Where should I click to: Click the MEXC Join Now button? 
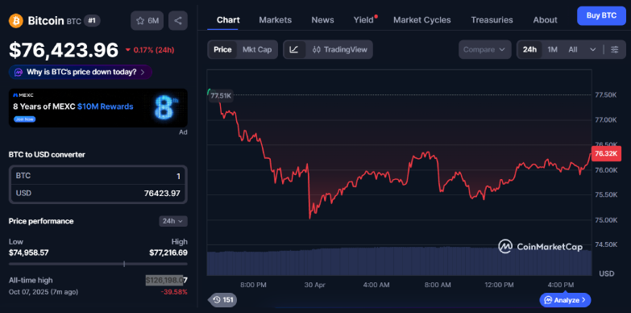click(24, 119)
